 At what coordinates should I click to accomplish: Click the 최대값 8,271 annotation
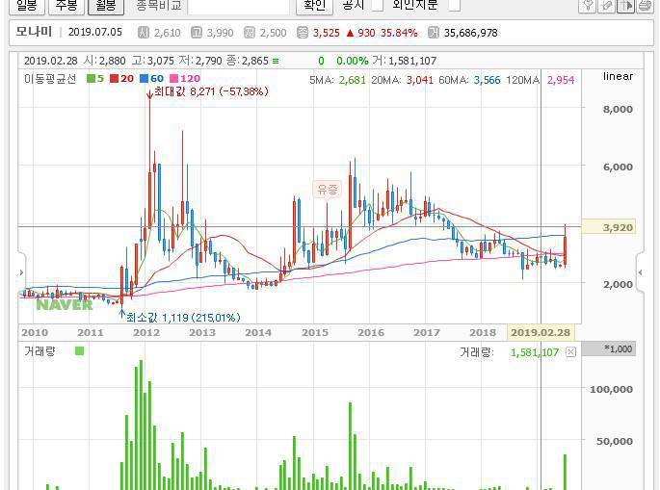pyautogui.click(x=211, y=91)
